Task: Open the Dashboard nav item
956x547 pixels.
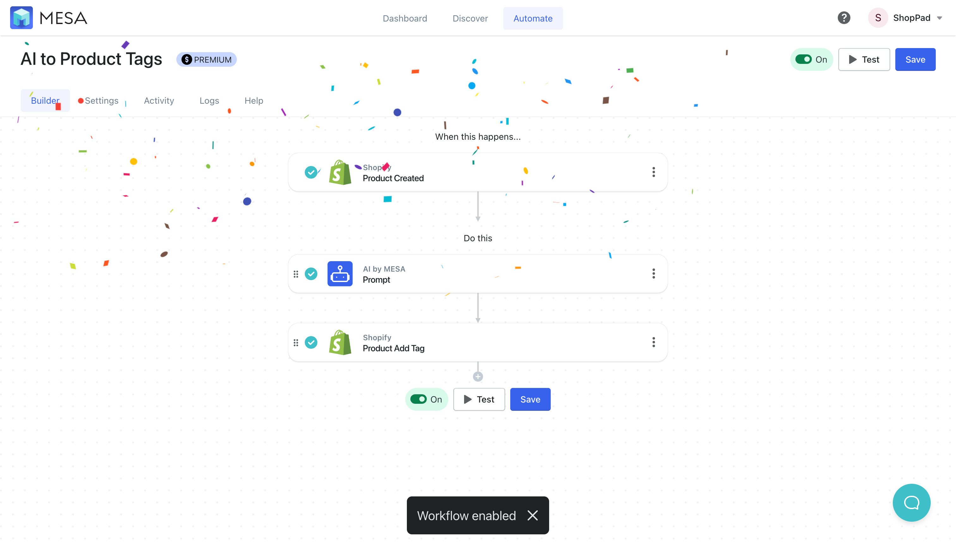Action: click(x=405, y=18)
